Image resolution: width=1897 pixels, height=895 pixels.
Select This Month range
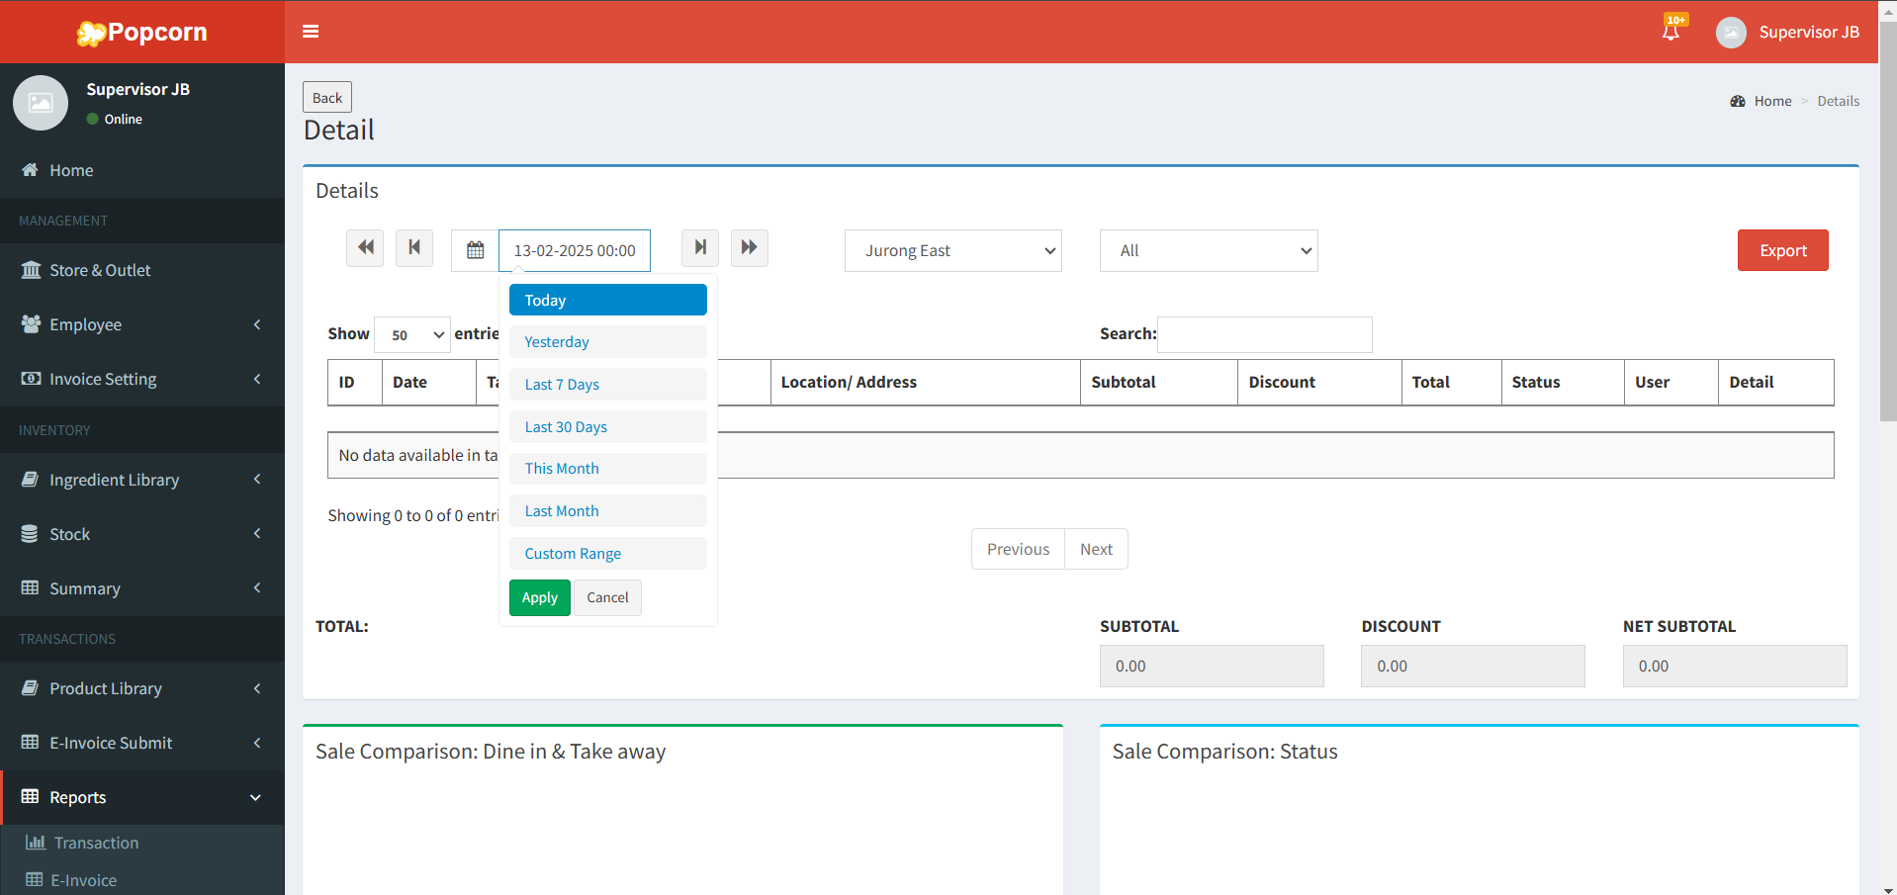click(608, 468)
